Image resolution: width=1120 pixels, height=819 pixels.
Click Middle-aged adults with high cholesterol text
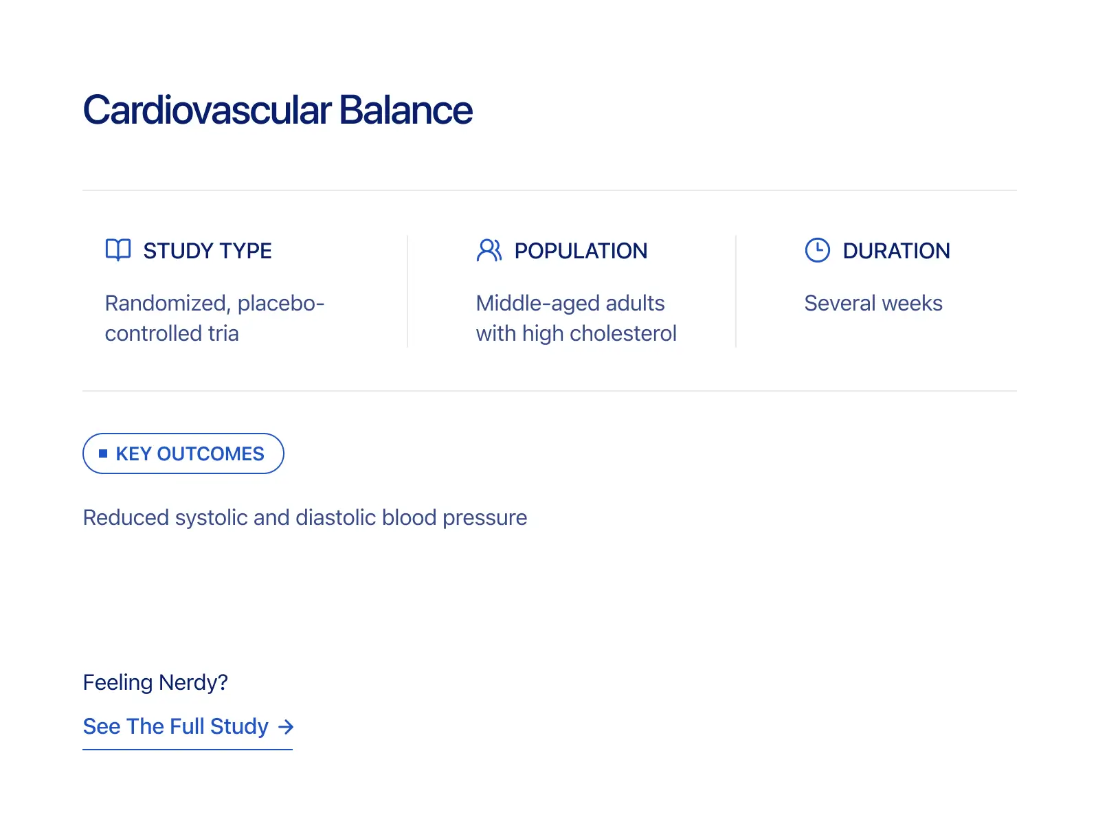coord(576,318)
